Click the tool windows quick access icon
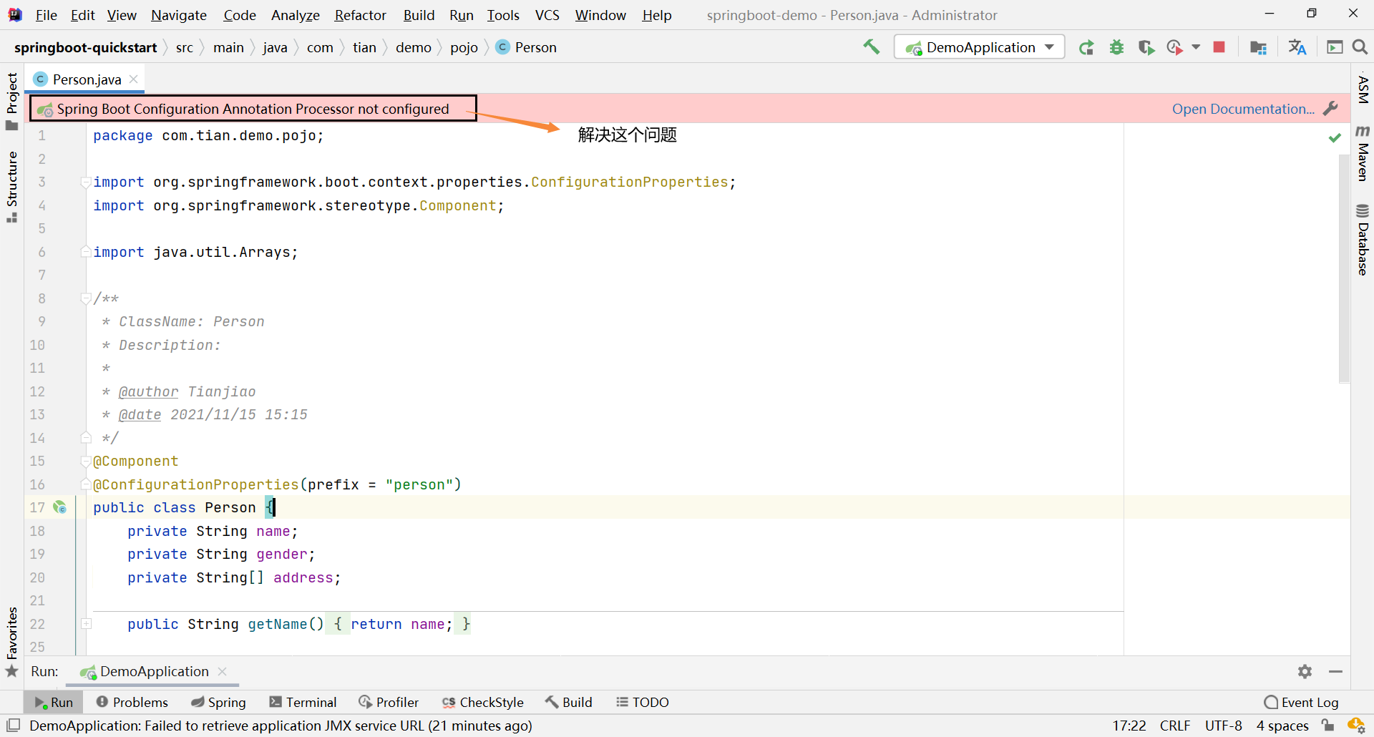The width and height of the screenshot is (1374, 737). click(x=13, y=726)
